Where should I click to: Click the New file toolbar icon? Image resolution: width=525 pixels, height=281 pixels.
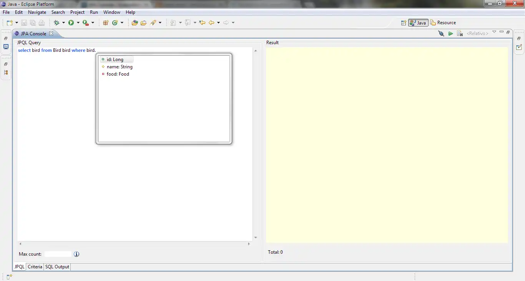coord(10,23)
